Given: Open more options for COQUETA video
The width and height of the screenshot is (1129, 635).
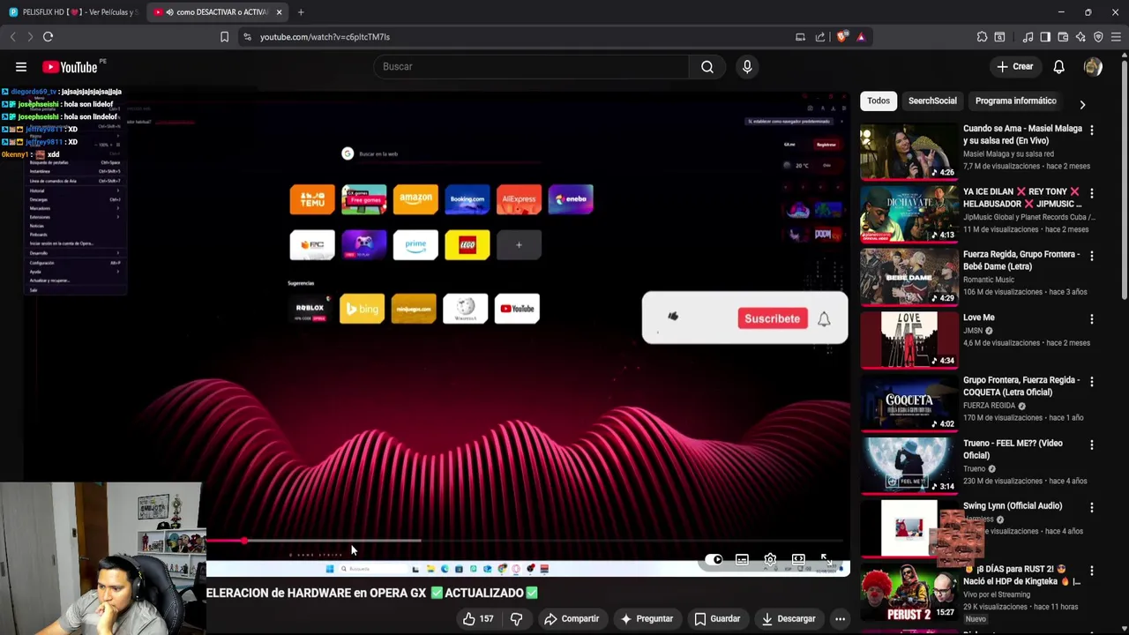Looking at the screenshot, I should [1091, 381].
